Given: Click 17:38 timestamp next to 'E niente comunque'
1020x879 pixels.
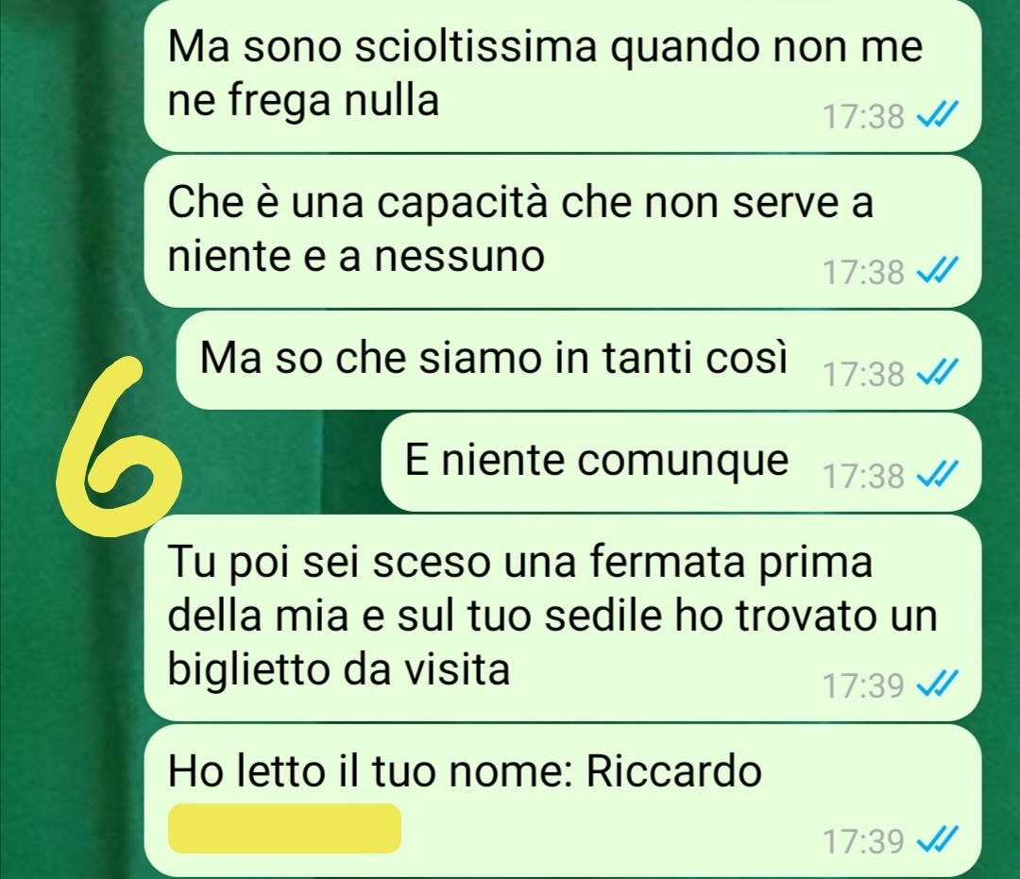Looking at the screenshot, I should pyautogui.click(x=863, y=476).
